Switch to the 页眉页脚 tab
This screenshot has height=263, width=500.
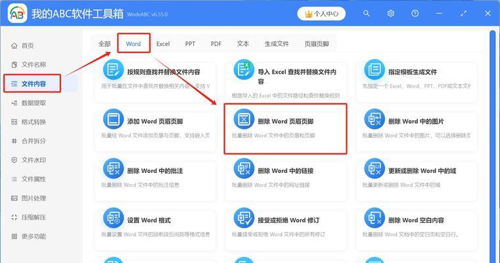coord(316,44)
